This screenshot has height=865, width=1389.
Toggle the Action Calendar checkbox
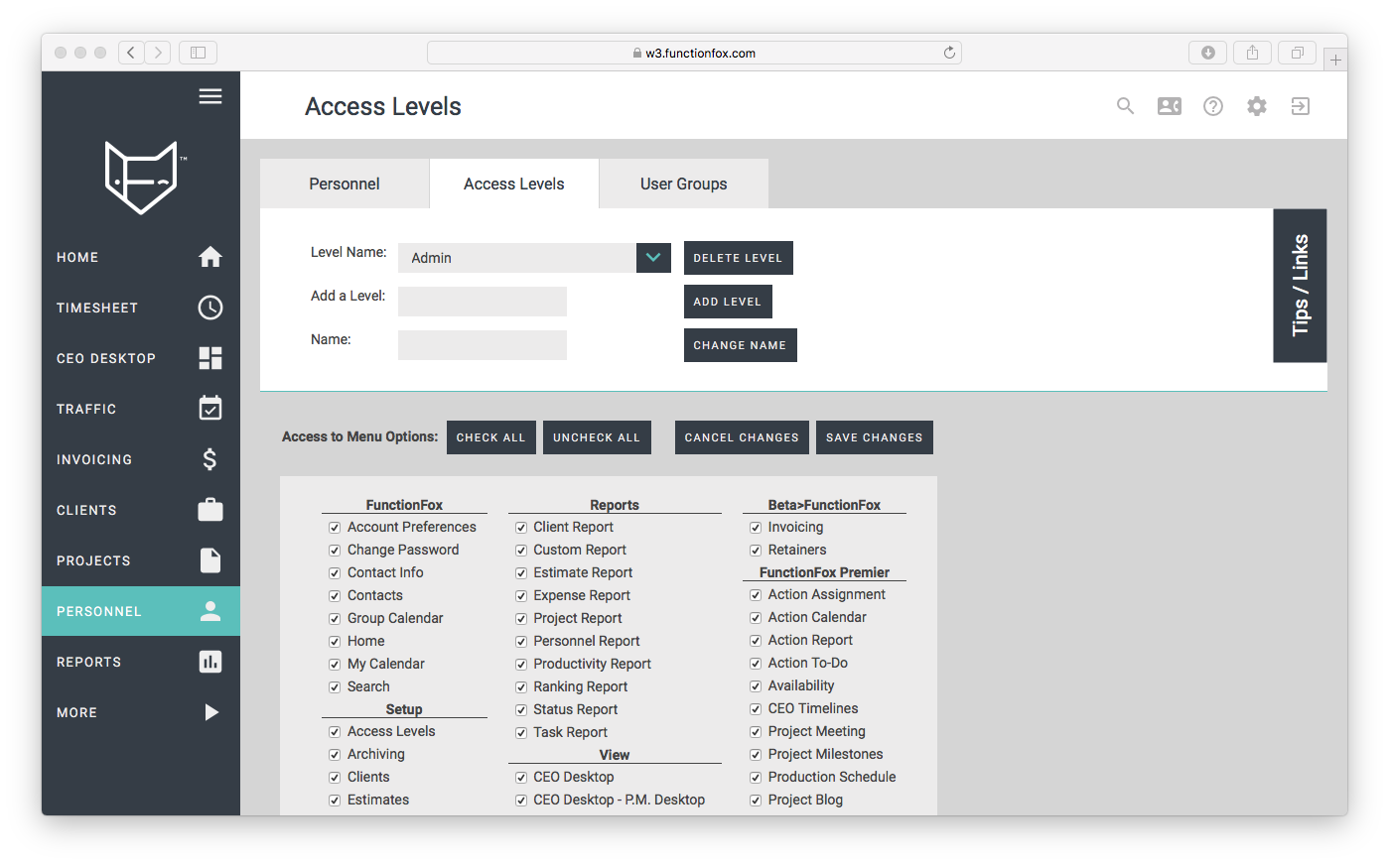click(x=756, y=618)
